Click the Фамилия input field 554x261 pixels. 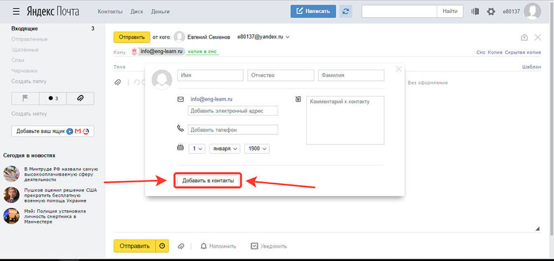351,75
